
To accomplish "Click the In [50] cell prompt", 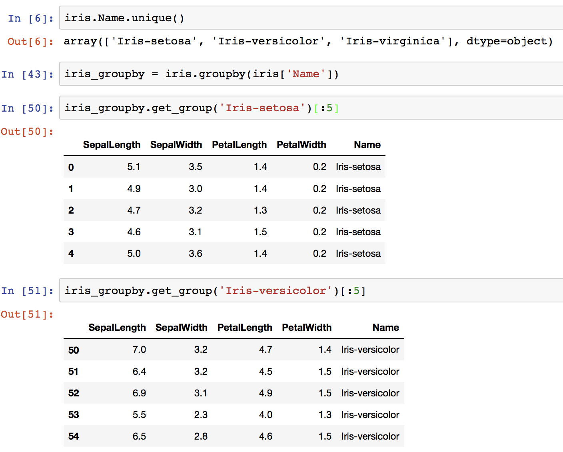I will 28,108.
